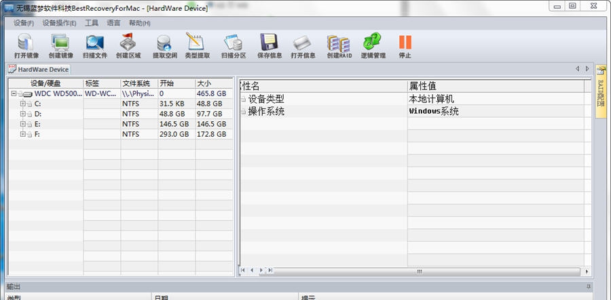Open the 设备操作(E) menu
Viewport: 611px width, 300px height.
coord(59,23)
